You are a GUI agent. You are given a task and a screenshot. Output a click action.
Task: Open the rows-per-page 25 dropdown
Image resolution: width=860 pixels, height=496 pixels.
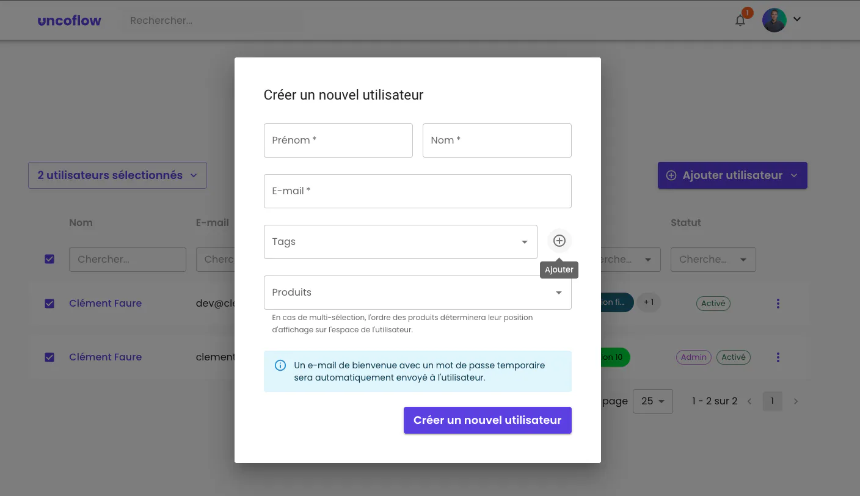[x=653, y=401]
